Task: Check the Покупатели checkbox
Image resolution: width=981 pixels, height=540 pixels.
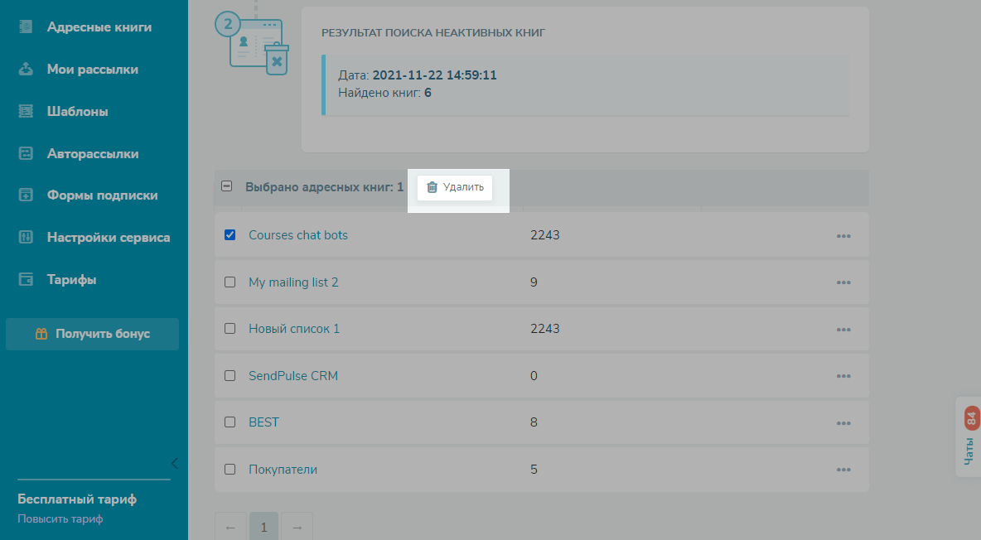Action: [230, 470]
